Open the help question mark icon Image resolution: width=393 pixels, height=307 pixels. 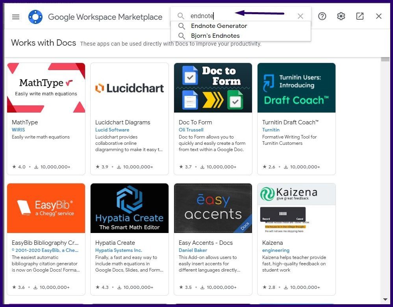click(x=322, y=16)
